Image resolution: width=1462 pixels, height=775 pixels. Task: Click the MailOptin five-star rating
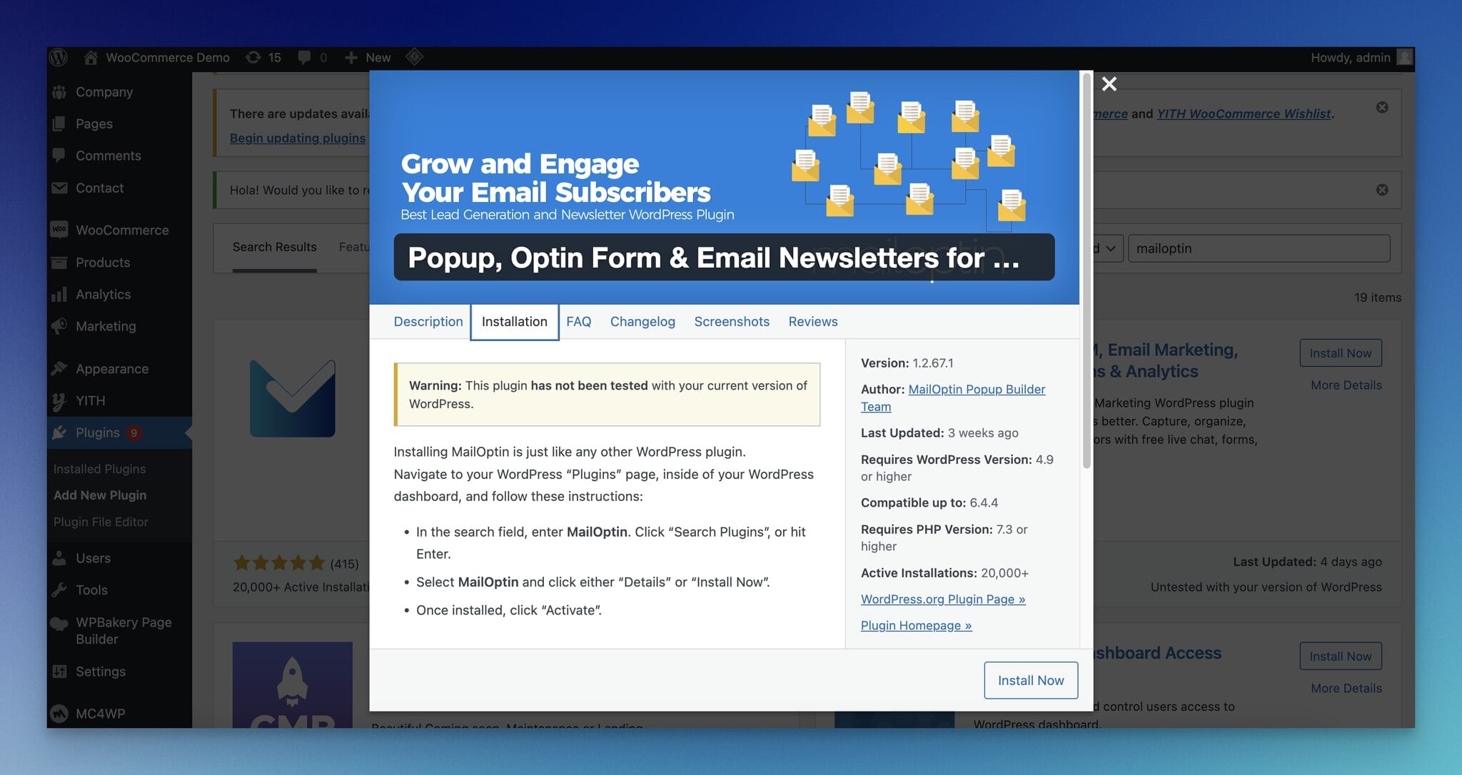[x=279, y=563]
